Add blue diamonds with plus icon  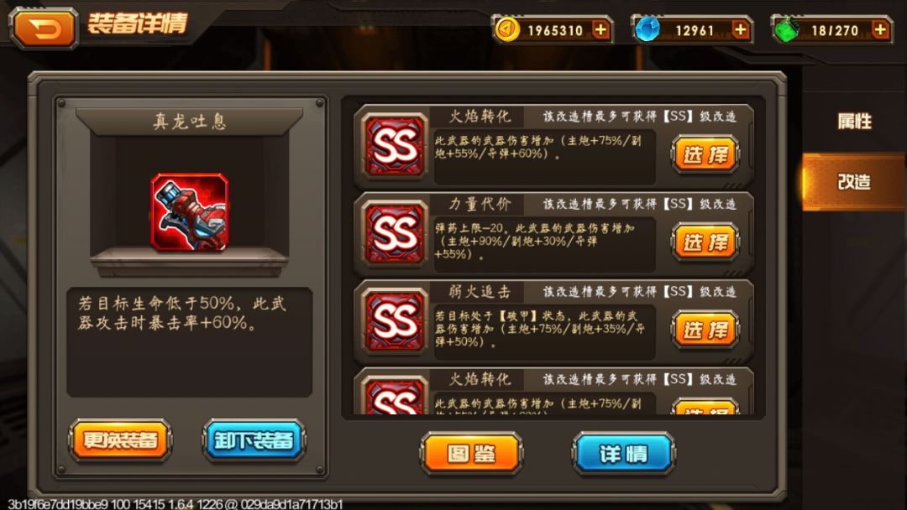click(x=741, y=29)
